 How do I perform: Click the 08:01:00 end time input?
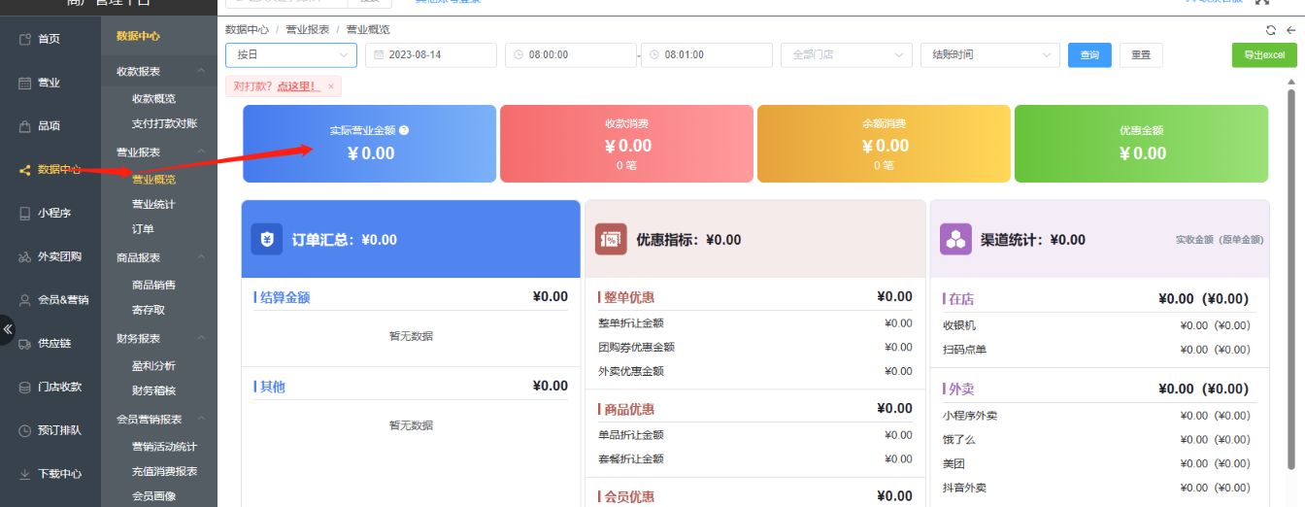[707, 55]
